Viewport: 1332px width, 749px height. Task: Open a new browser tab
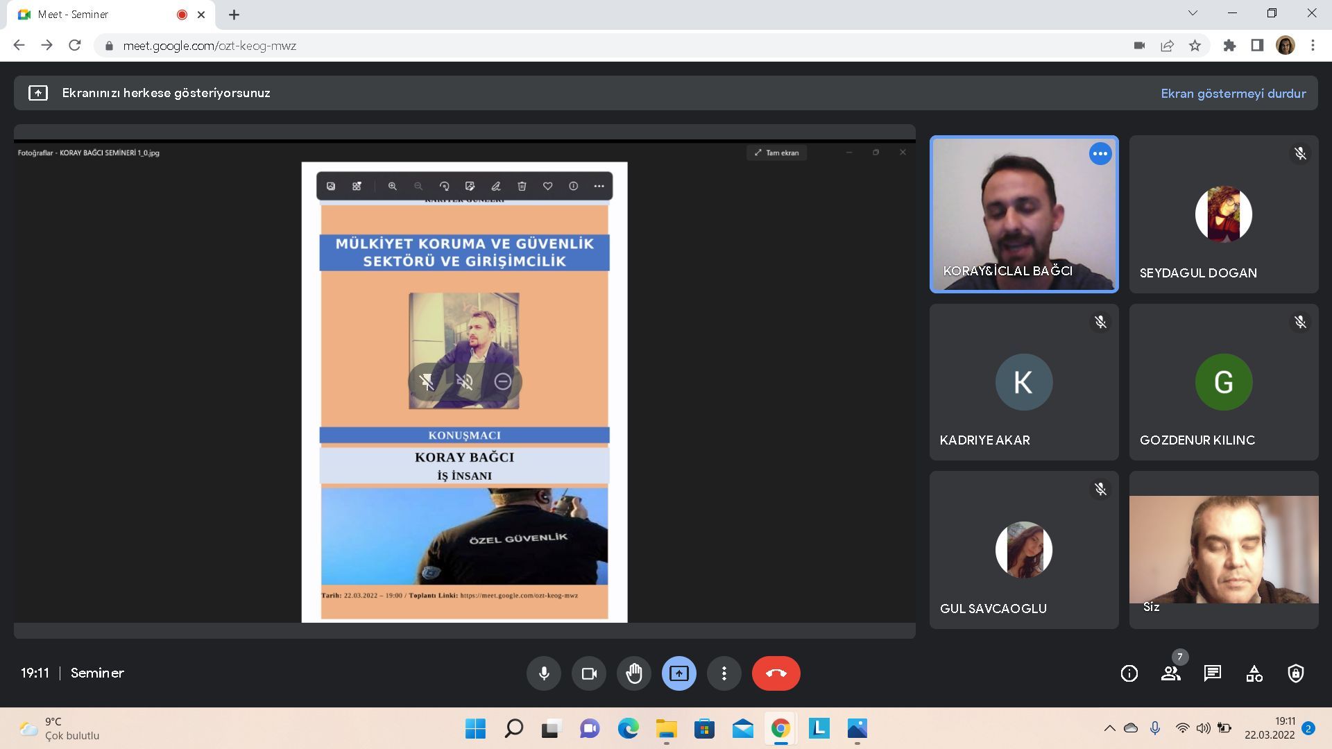point(234,15)
